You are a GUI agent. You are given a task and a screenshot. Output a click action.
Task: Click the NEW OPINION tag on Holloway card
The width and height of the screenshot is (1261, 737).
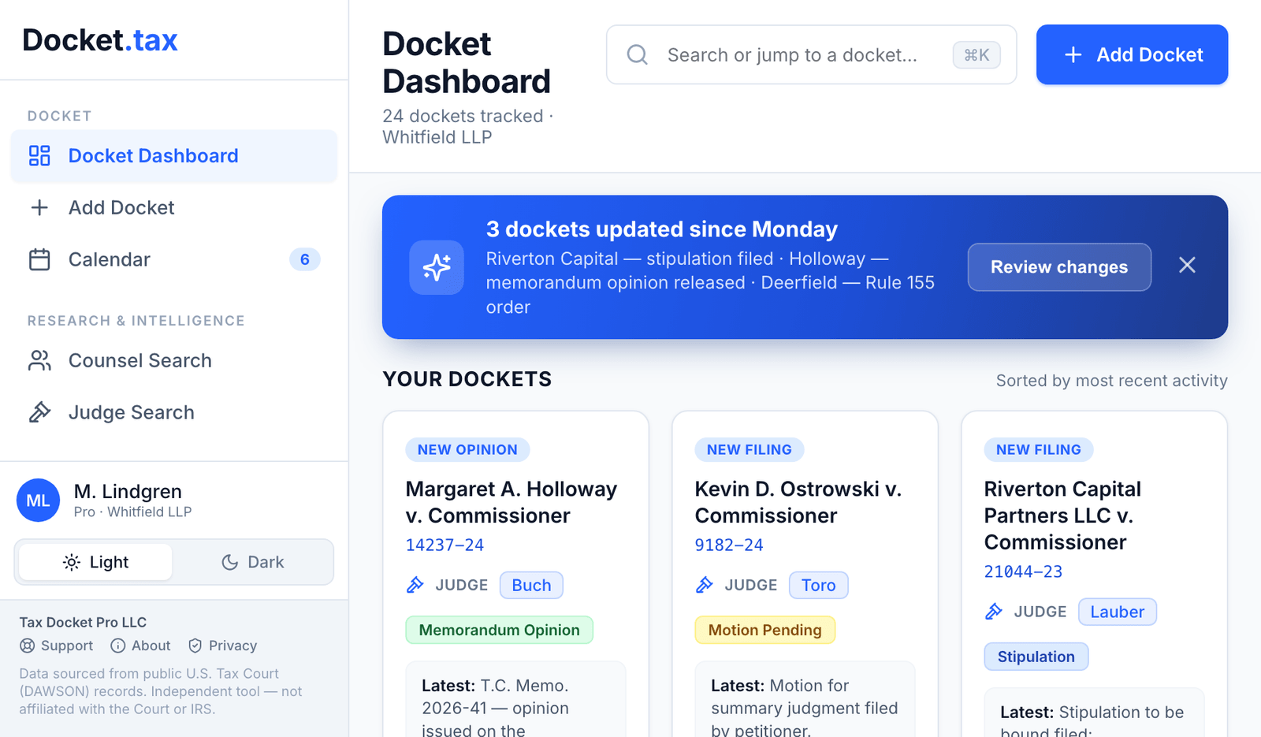(467, 450)
